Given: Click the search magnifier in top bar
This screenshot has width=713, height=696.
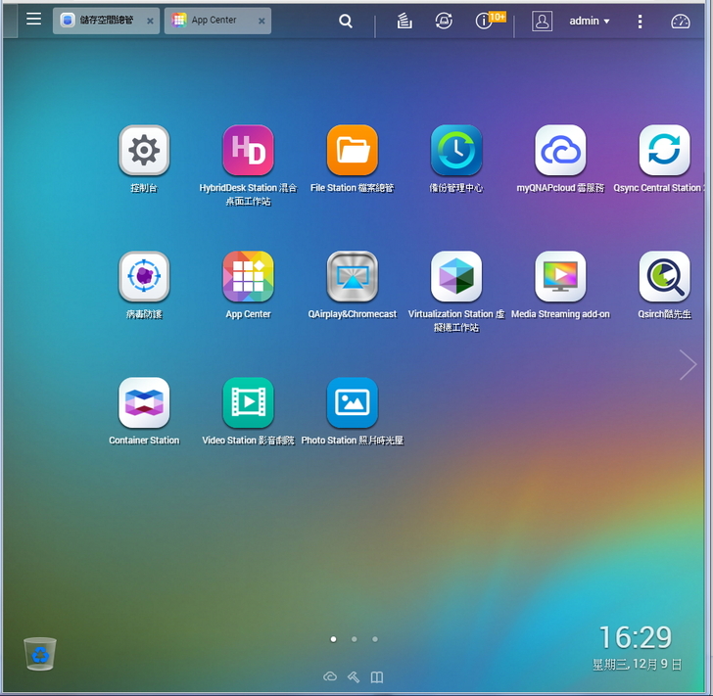Looking at the screenshot, I should tap(346, 21).
